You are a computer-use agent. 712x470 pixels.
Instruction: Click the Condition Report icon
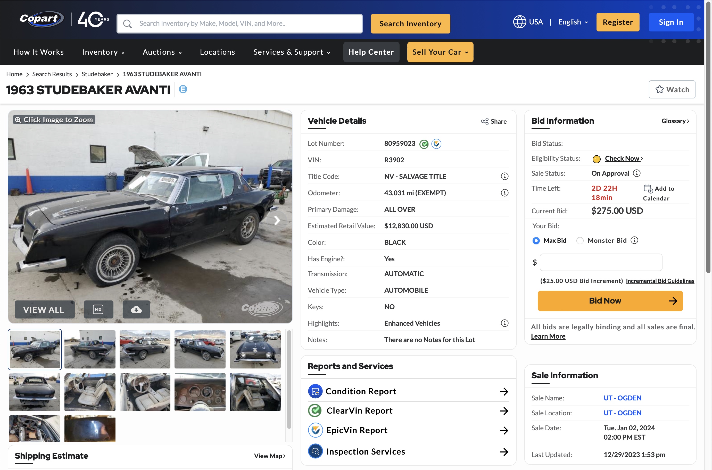(x=315, y=391)
